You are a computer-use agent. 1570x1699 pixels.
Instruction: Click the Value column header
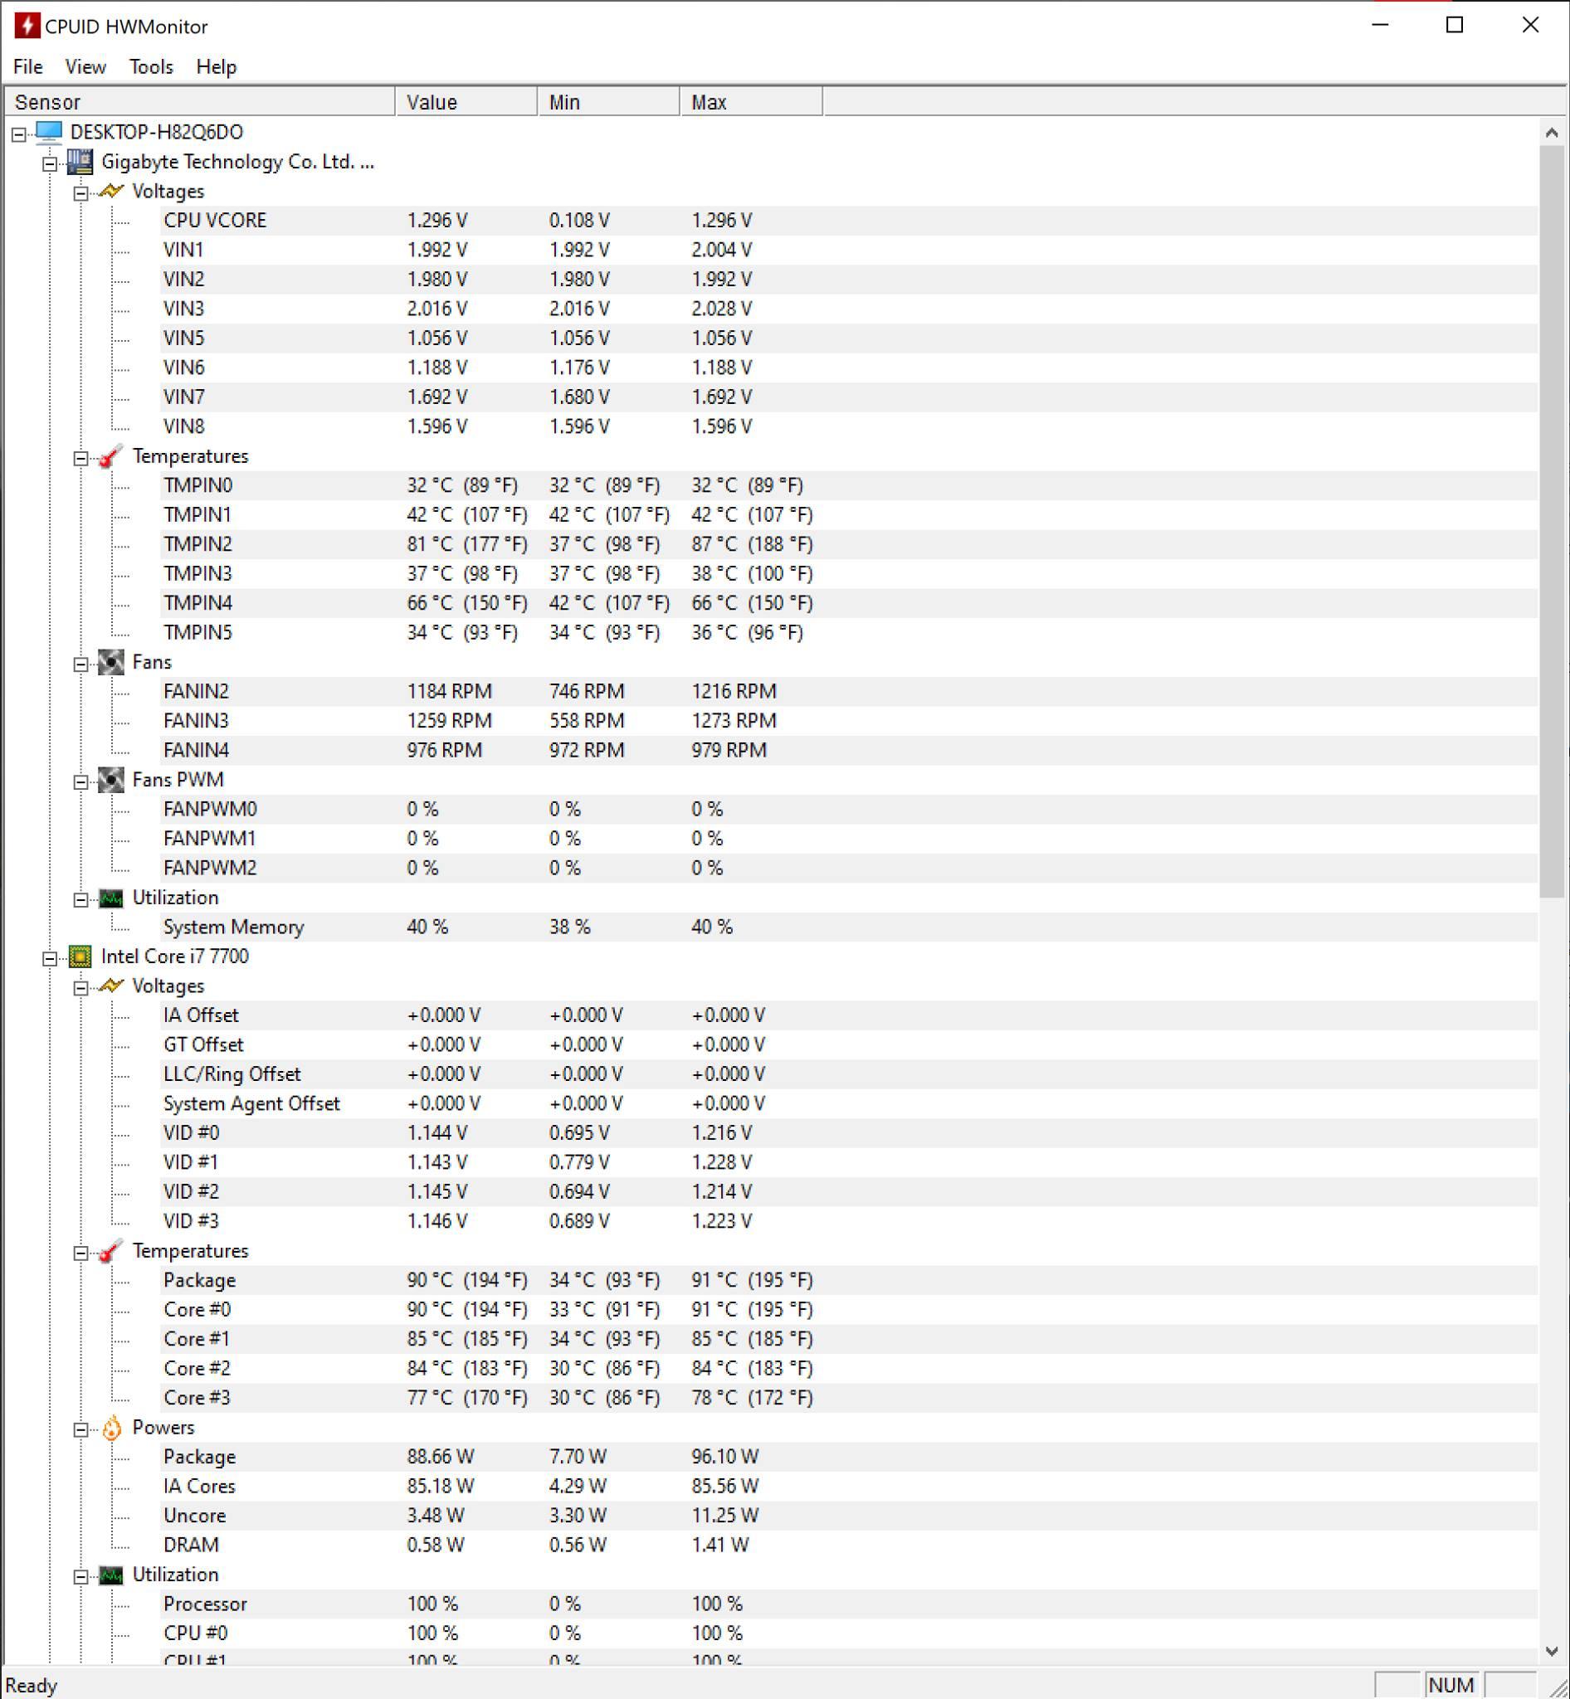click(x=466, y=102)
